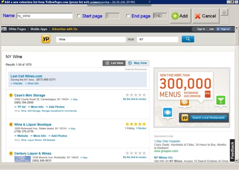Viewport: 239px width, 170px height.
Task: Click the blue search magnifier button
Action: pyautogui.click(x=188, y=39)
